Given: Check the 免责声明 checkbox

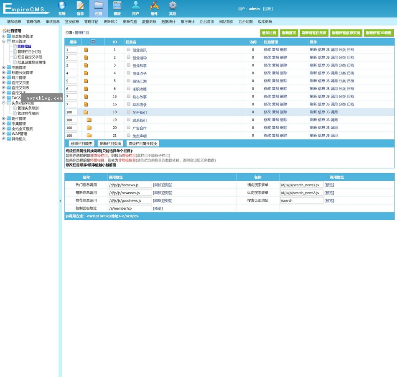Looking at the screenshot, I should 129,135.
